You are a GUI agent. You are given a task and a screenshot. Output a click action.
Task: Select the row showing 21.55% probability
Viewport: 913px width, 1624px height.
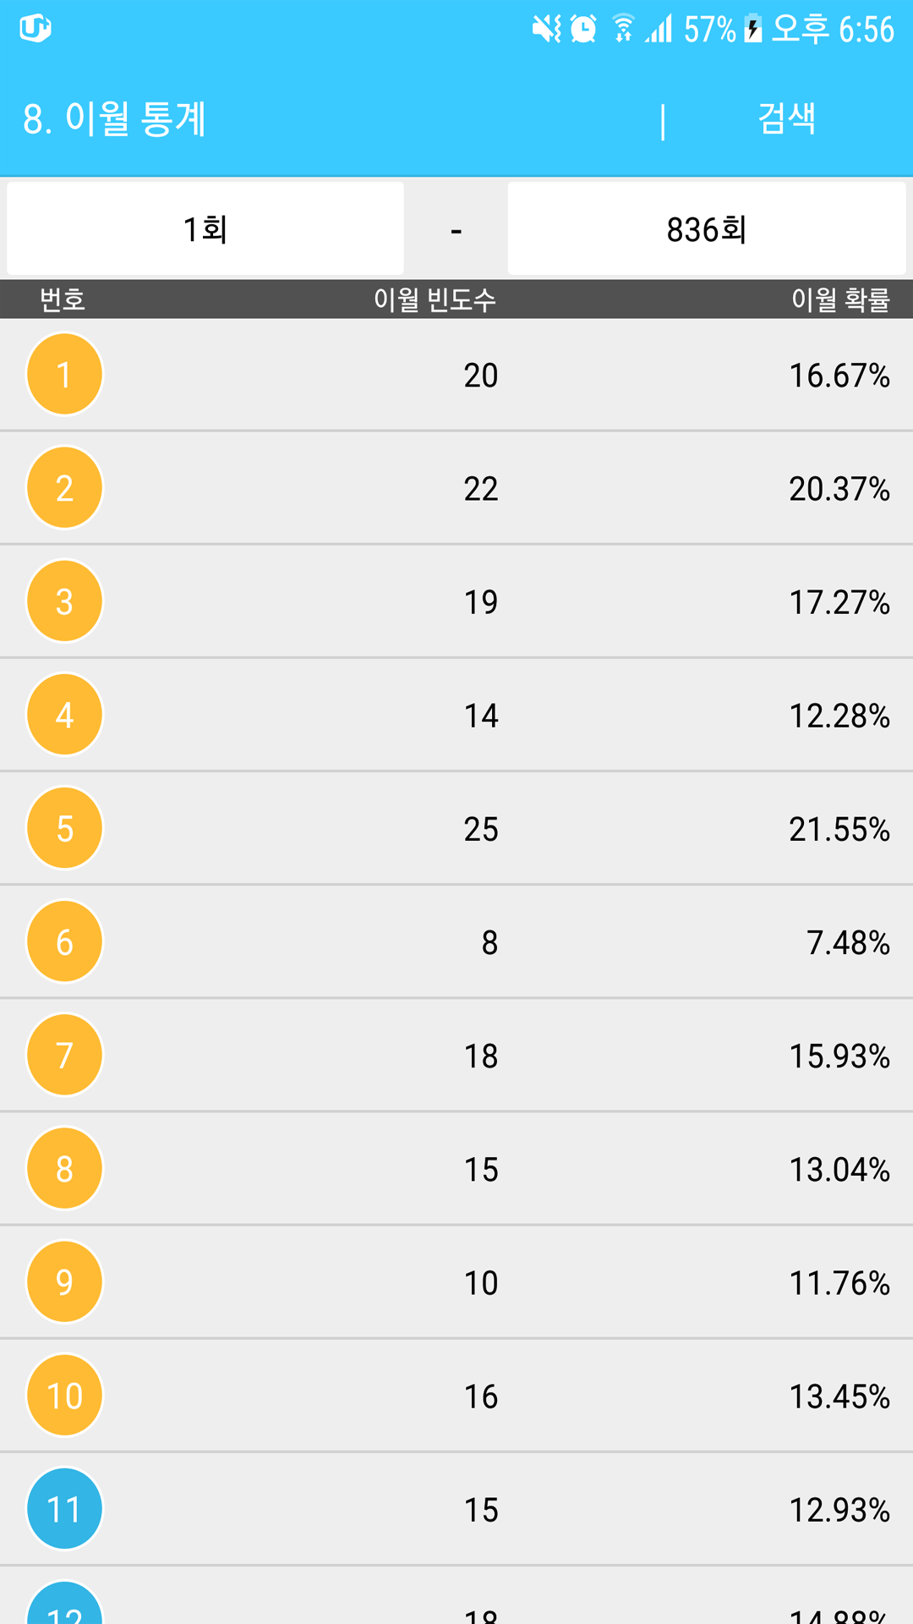[x=456, y=828]
